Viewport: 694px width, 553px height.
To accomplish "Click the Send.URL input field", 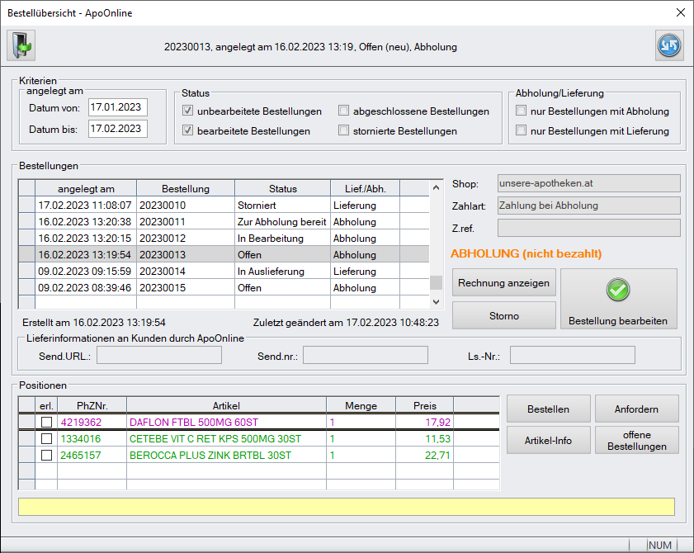I will coord(159,356).
